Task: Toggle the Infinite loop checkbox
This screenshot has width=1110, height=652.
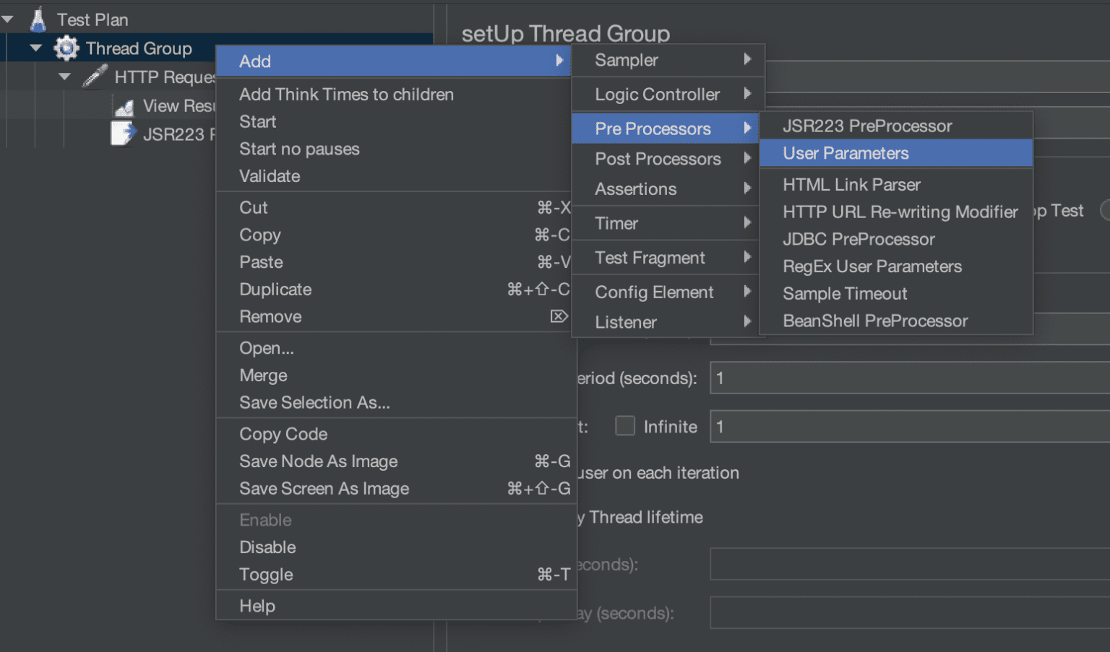Action: (x=624, y=426)
